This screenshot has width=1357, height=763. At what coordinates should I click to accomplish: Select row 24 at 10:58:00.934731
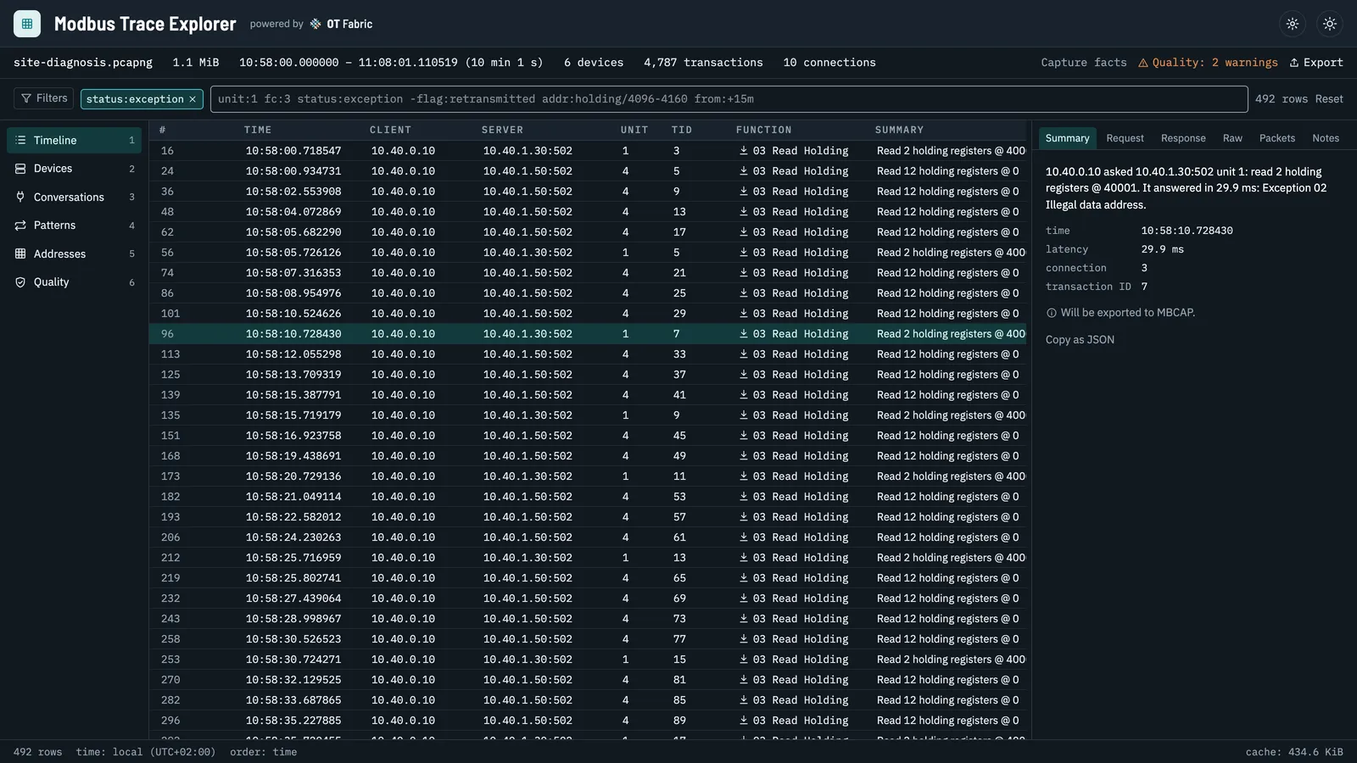(588, 171)
